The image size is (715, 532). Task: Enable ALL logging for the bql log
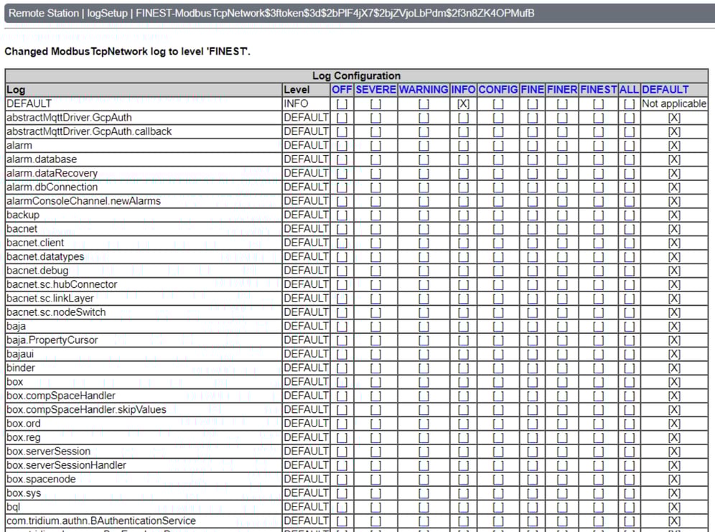click(x=629, y=506)
